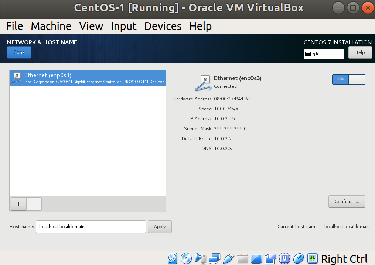
Task: Open the gb keyboard layout selector
Action: [323, 54]
